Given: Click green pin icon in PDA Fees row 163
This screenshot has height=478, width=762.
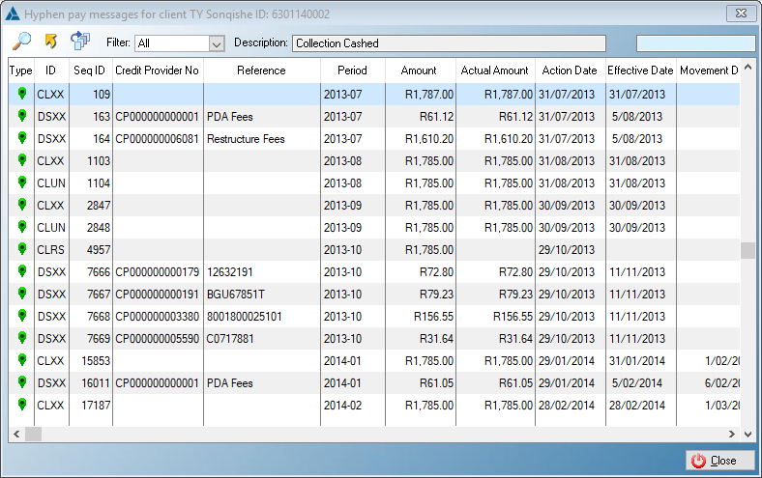Looking at the screenshot, I should point(21,116).
